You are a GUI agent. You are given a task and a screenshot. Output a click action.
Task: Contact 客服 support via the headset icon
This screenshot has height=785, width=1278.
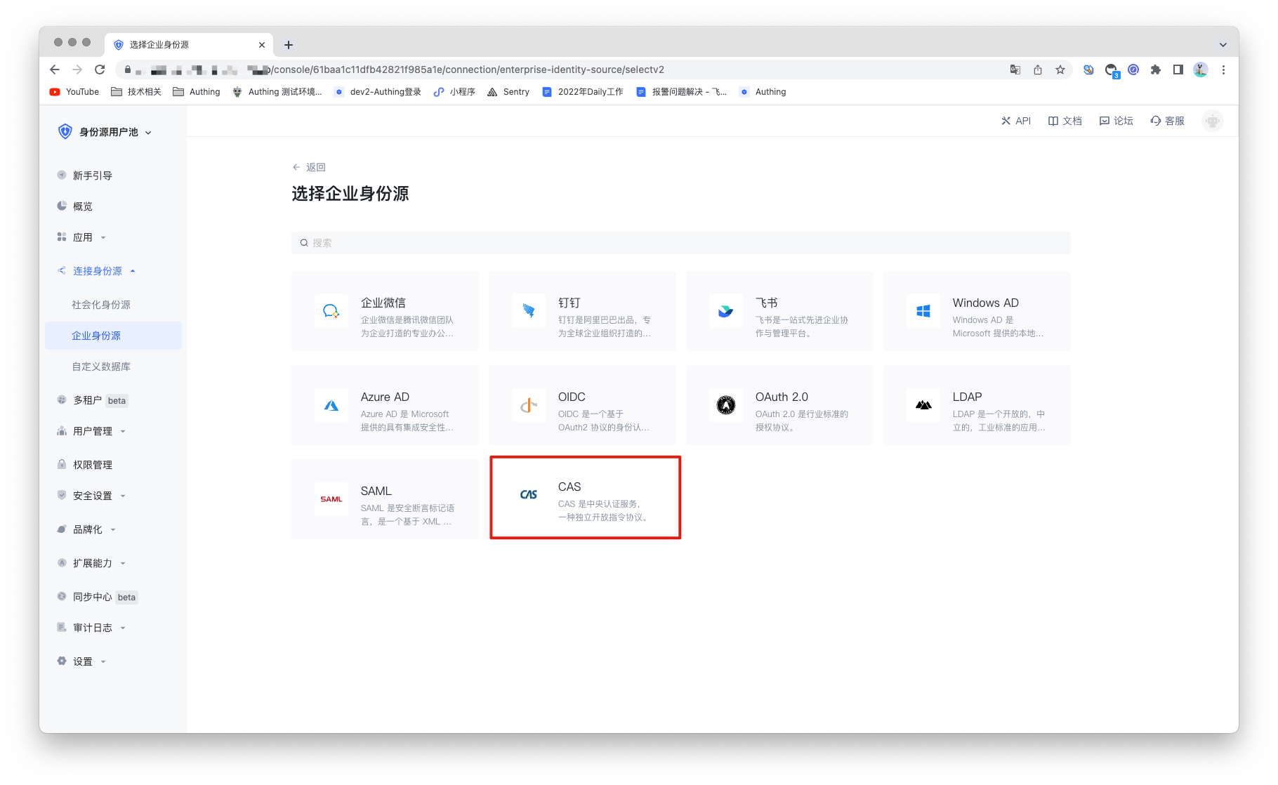pyautogui.click(x=1166, y=120)
